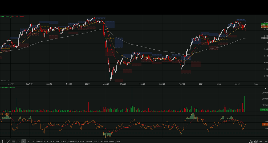Image resolution: width=268 pixels, height=143 pixels.
Task: Select the M monthly timeframe
Action: pos(34,141)
